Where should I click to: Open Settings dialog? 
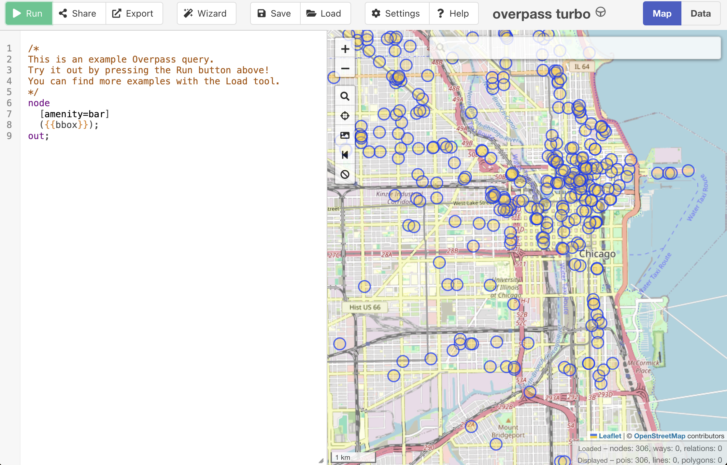pos(397,13)
